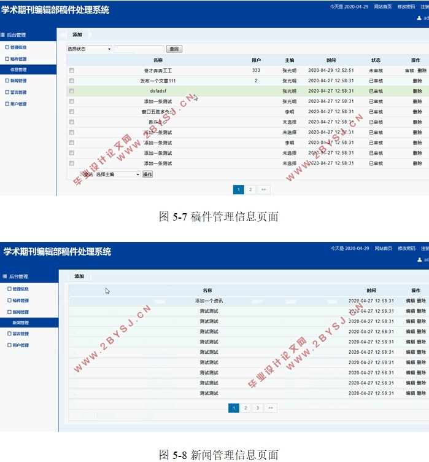Tick the checkbox for row 窗口五胜多负少

(x=72, y=112)
